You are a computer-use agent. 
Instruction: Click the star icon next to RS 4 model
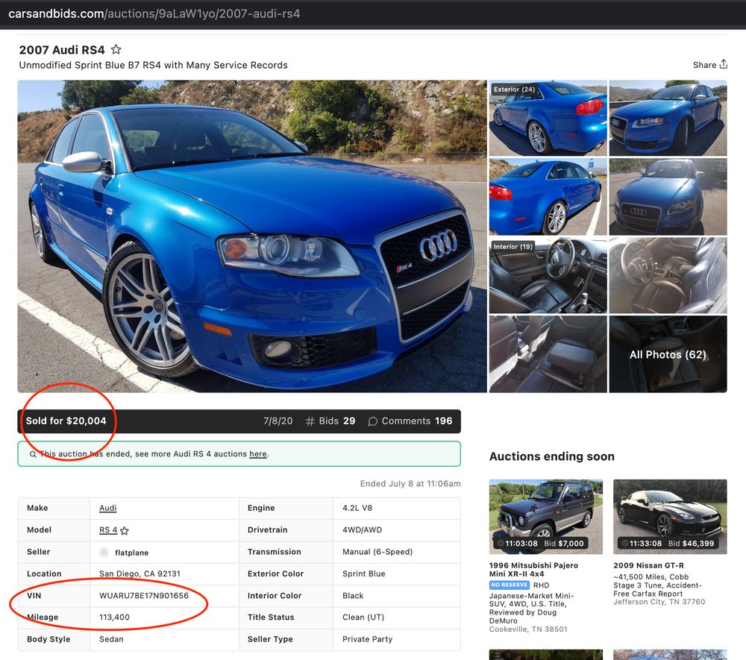125,531
